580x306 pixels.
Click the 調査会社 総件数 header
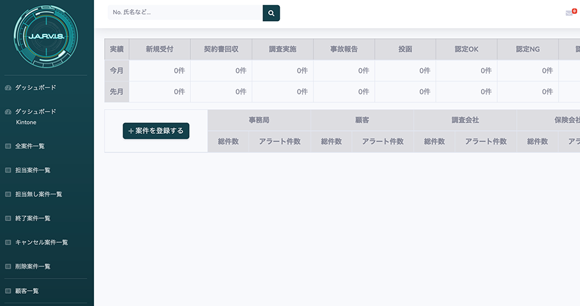pyautogui.click(x=434, y=142)
